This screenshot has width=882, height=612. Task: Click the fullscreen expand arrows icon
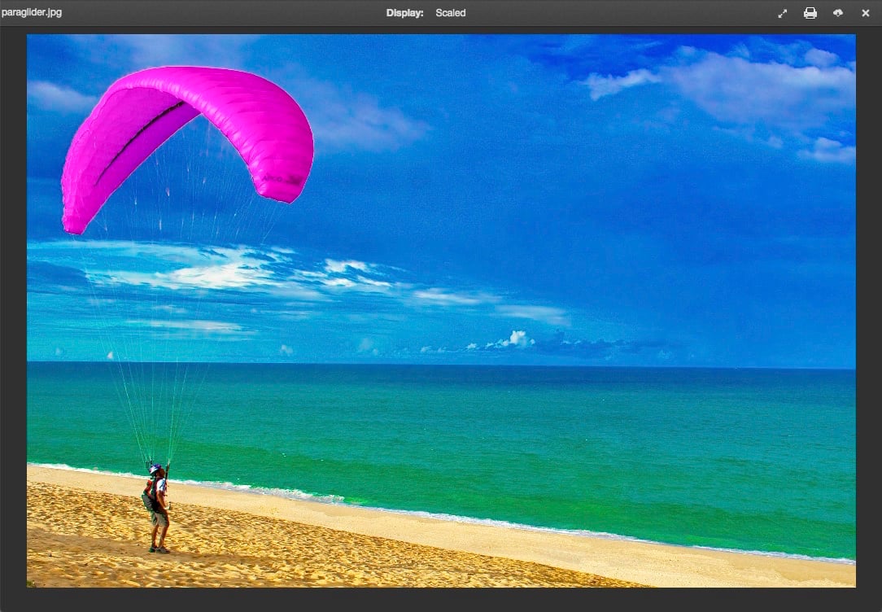pyautogui.click(x=783, y=13)
